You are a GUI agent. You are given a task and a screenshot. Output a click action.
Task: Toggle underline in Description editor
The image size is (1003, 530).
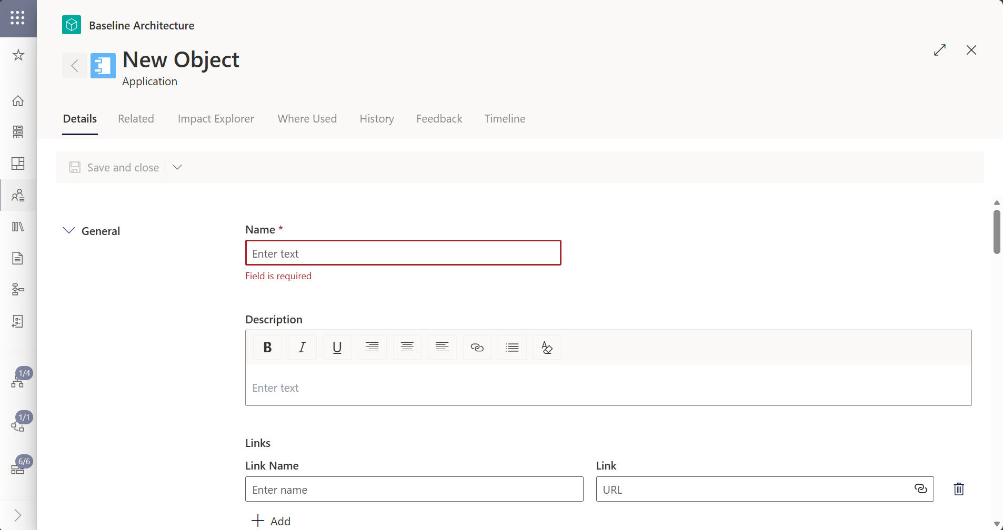click(x=337, y=348)
